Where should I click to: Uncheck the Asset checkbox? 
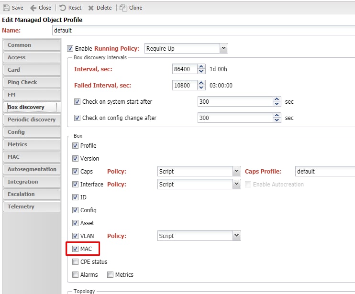75,223
